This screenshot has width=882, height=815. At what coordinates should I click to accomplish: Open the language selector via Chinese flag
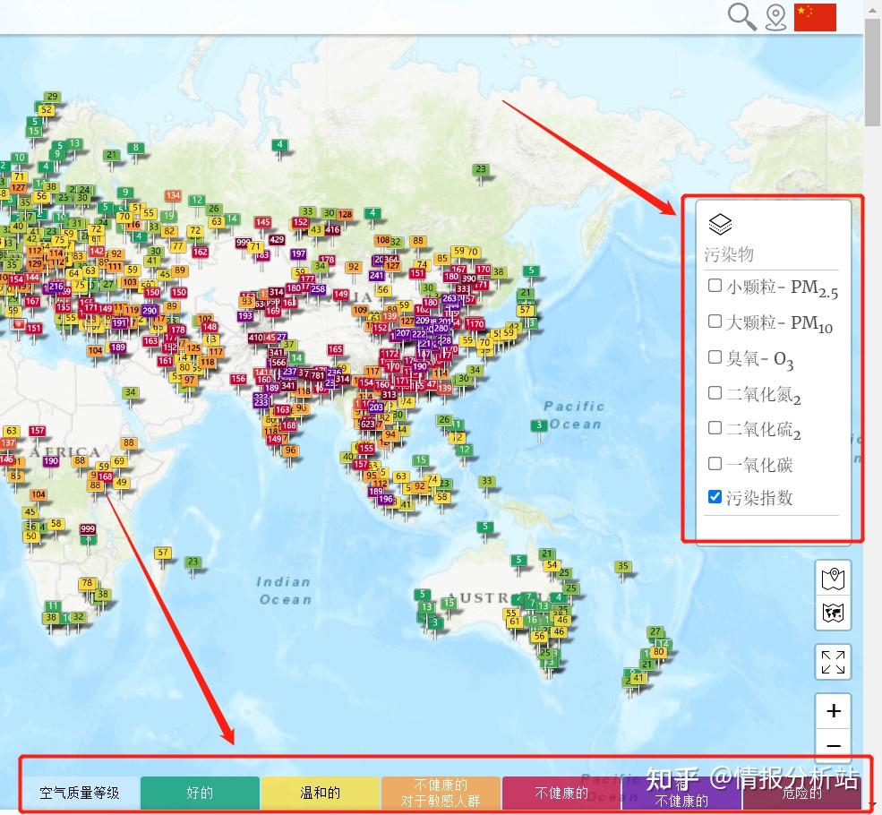pos(814,16)
